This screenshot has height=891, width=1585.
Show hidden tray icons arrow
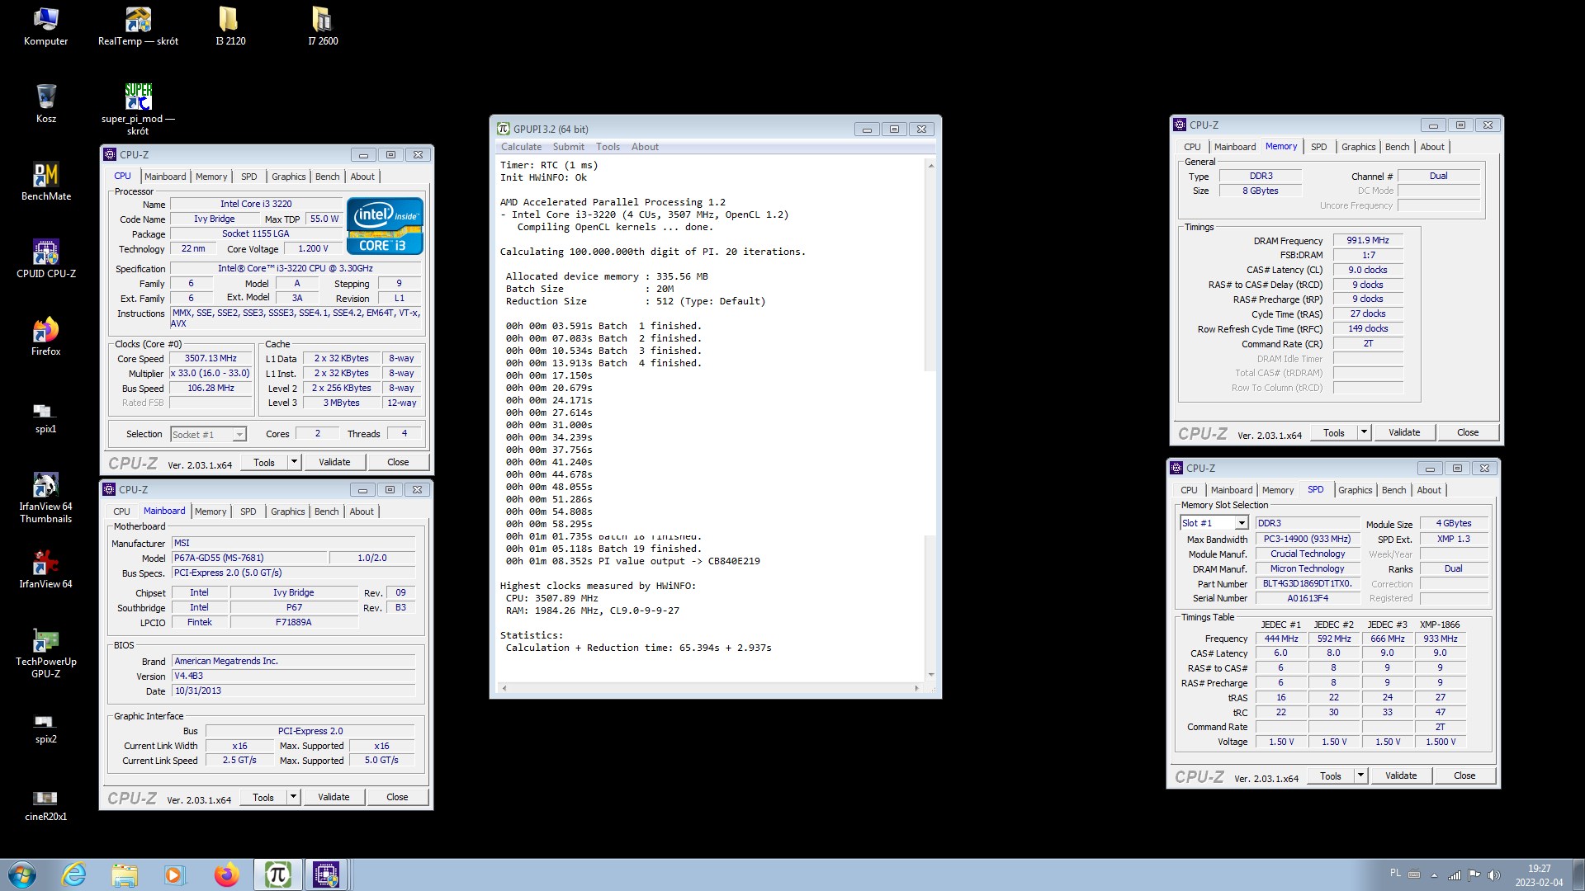click(1434, 875)
